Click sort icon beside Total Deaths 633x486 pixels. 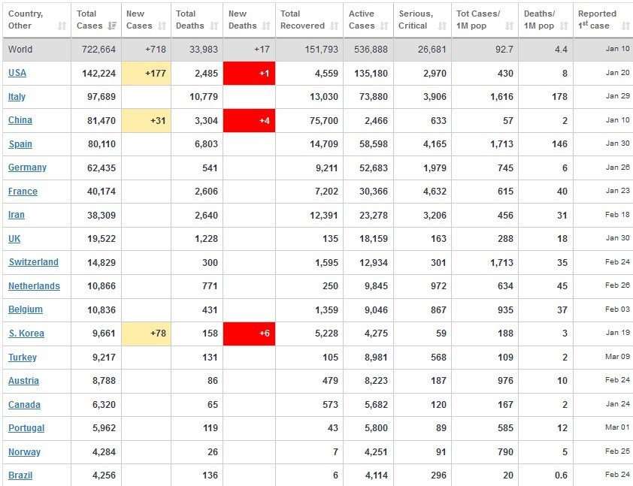pos(214,26)
